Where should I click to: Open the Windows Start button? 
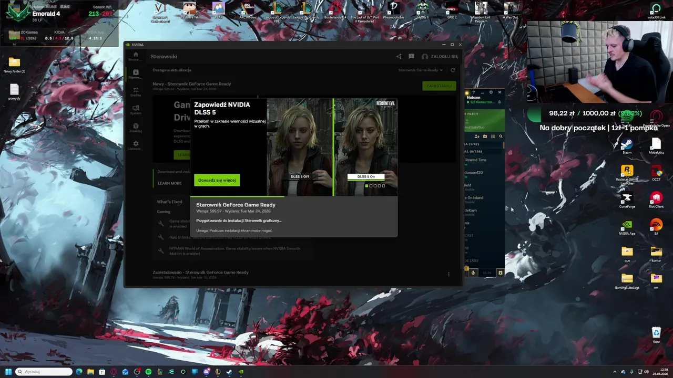pos(8,372)
